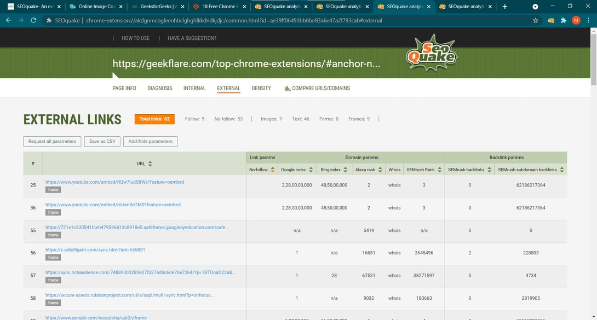Screen dimensions: 597x320
Task: Click whois in row 25
Action: point(394,185)
